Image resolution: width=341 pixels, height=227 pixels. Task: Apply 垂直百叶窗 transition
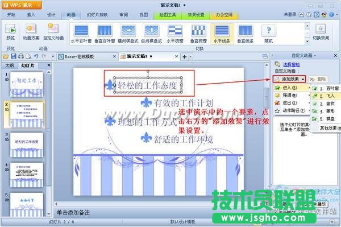click(105, 34)
